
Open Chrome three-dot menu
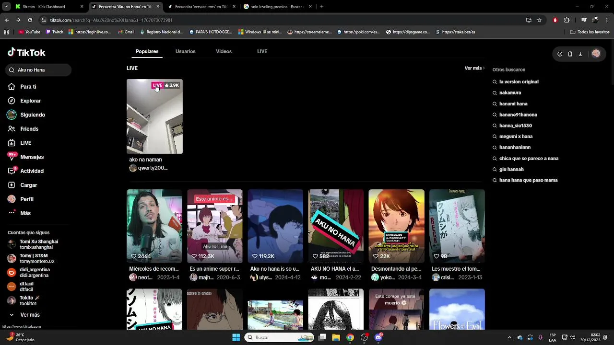(607, 20)
